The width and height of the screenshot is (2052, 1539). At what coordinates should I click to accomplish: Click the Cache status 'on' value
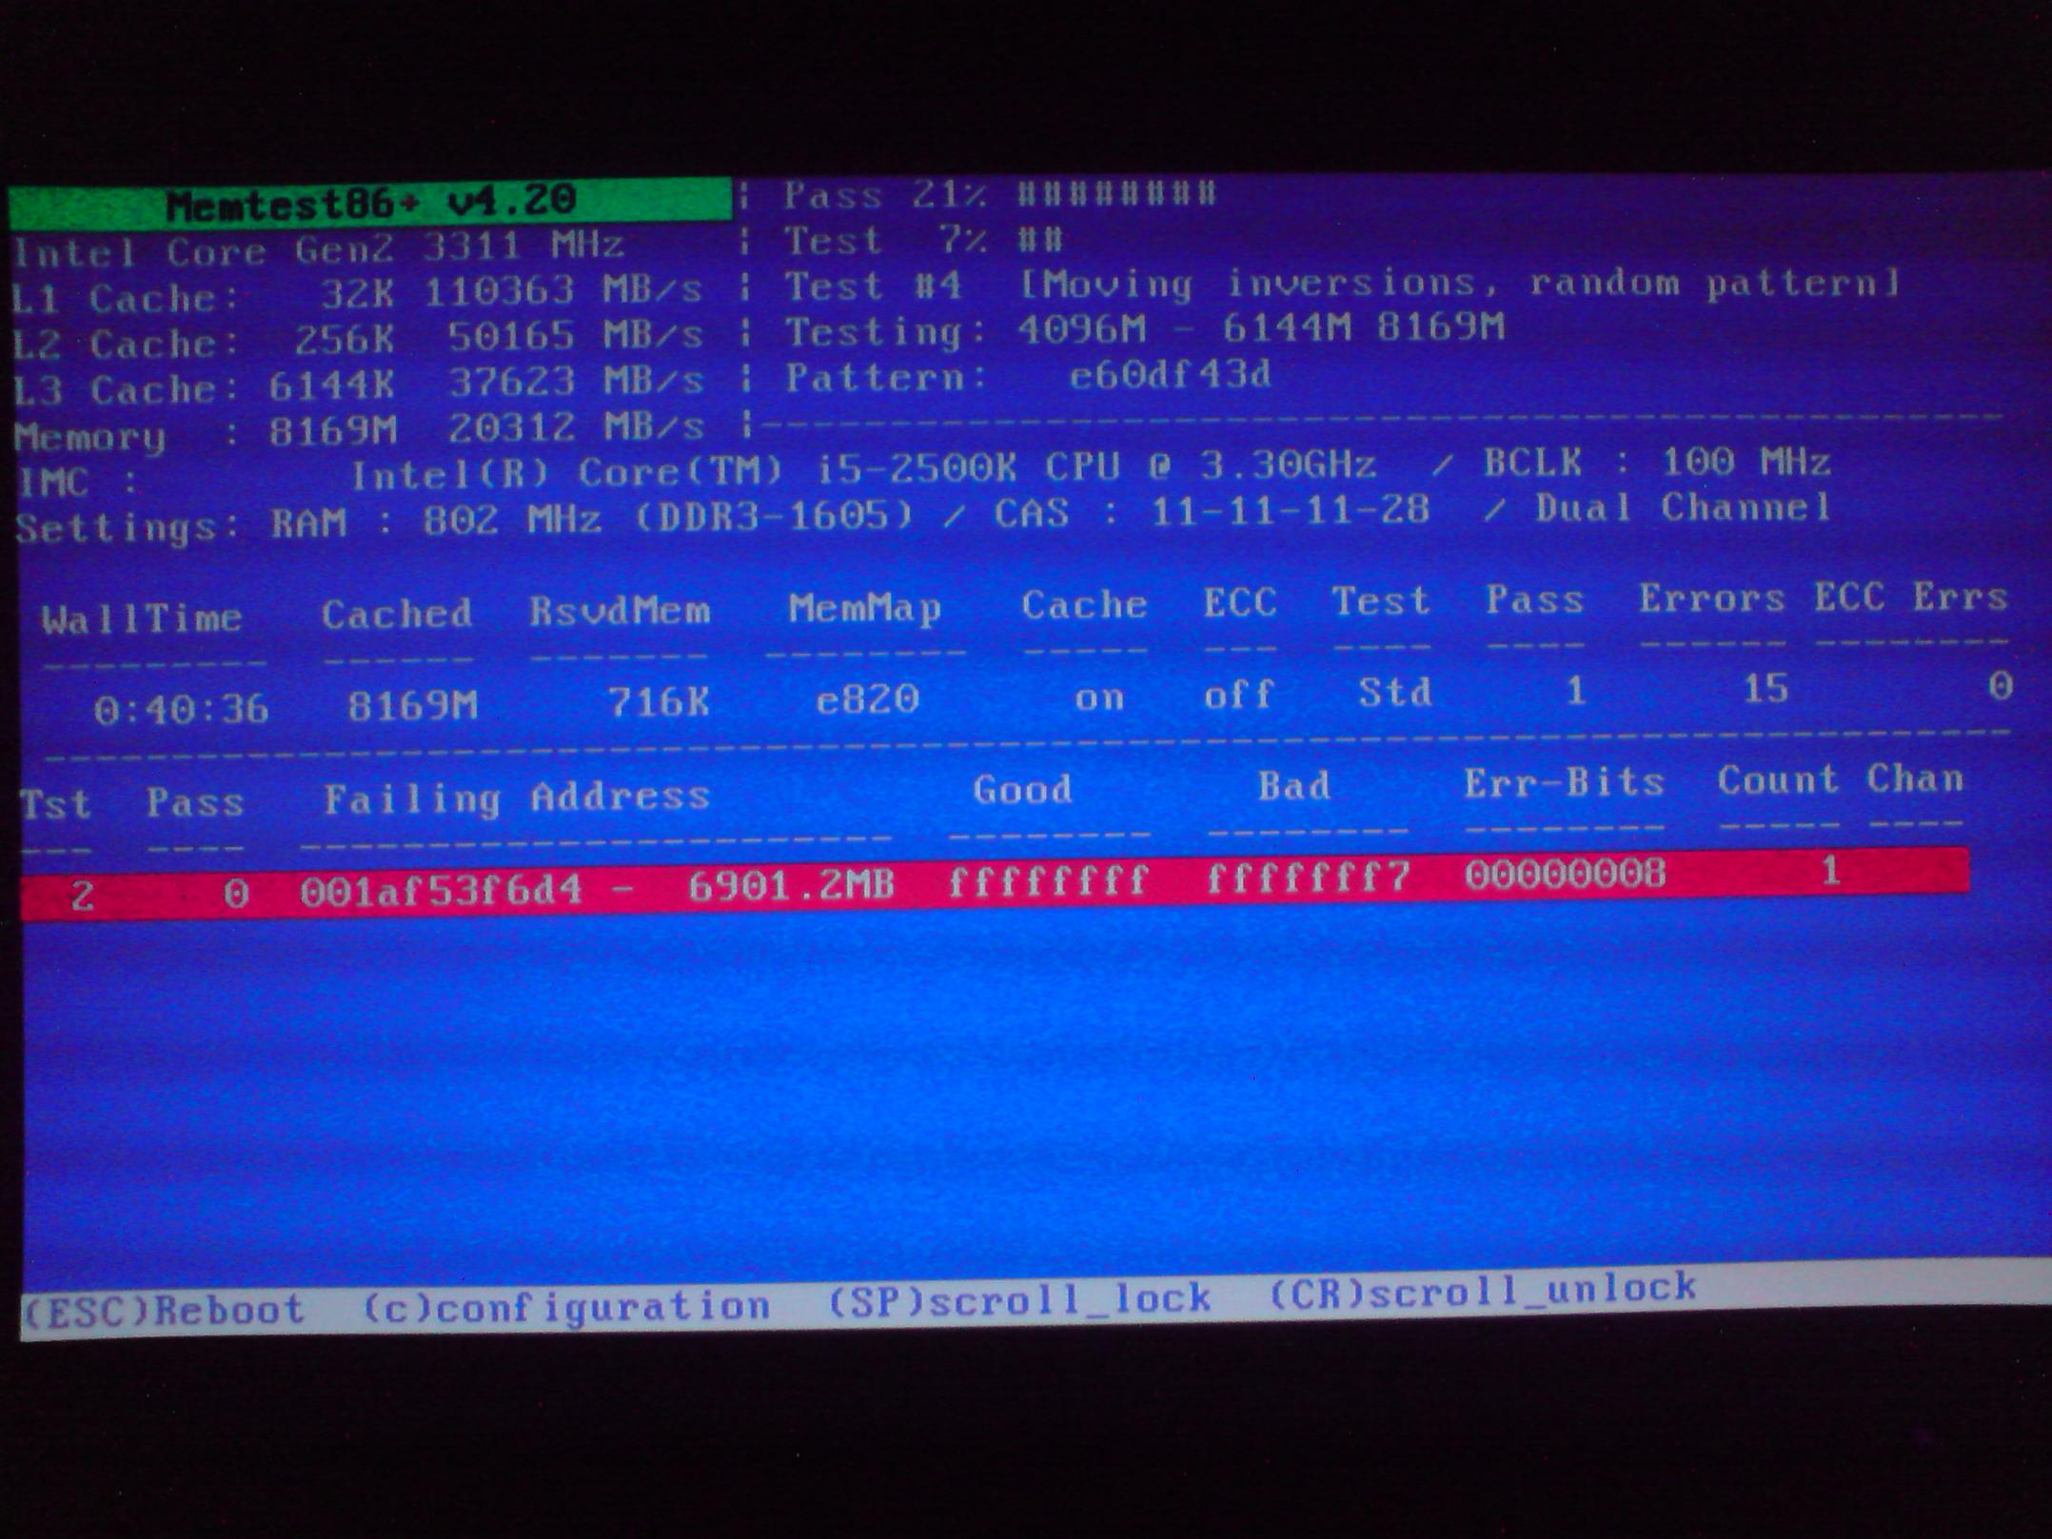click(x=1099, y=698)
